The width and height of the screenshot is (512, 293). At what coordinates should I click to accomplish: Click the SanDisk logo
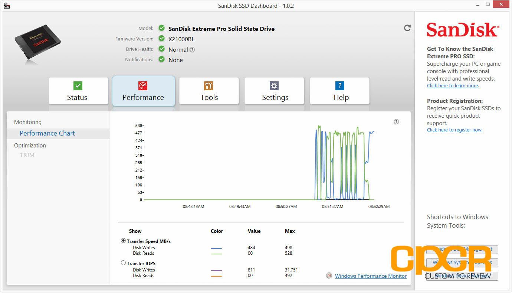coord(463,30)
